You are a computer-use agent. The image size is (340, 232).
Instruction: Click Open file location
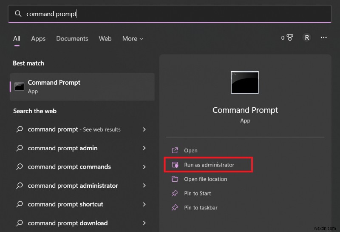click(206, 179)
